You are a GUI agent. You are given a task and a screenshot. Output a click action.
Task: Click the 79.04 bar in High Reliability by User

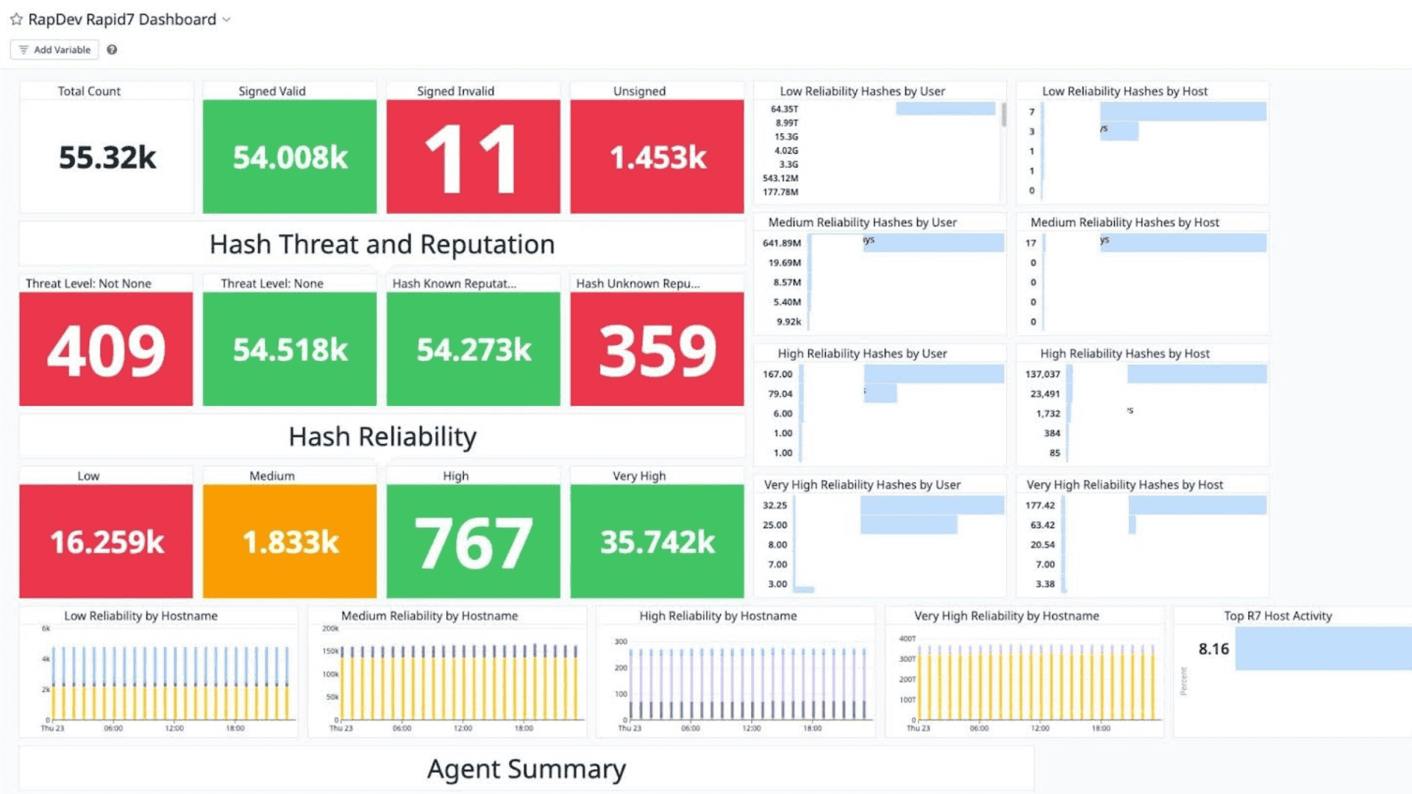pos(880,394)
